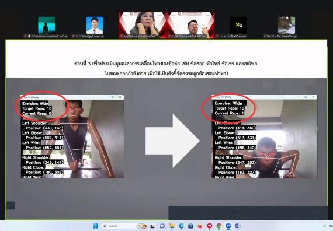Click the muted mic icon on first C-COM participant
The image size is (333, 231).
(73, 36)
